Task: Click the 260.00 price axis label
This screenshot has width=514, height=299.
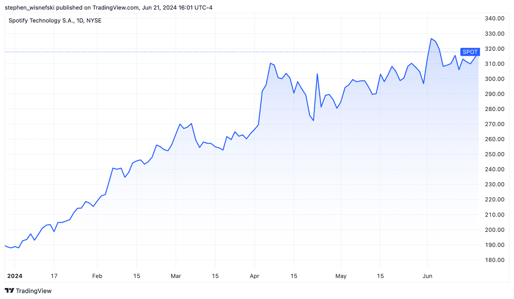Action: click(494, 139)
